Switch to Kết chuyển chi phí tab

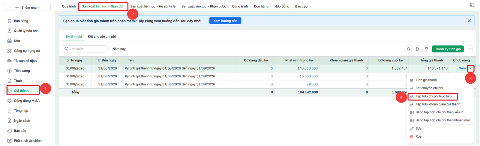tap(102, 37)
